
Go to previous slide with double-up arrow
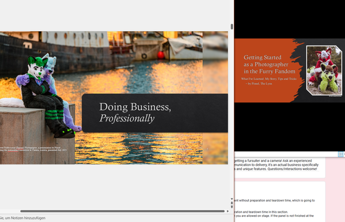[x=232, y=203]
